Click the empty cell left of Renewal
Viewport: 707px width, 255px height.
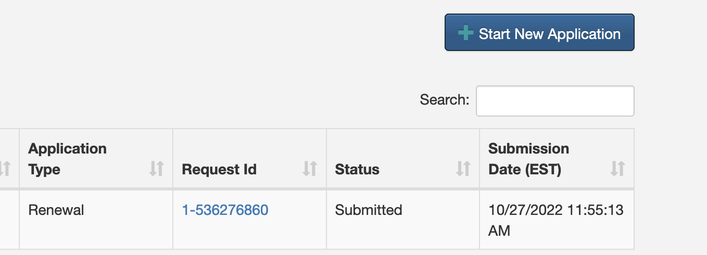(x=9, y=219)
